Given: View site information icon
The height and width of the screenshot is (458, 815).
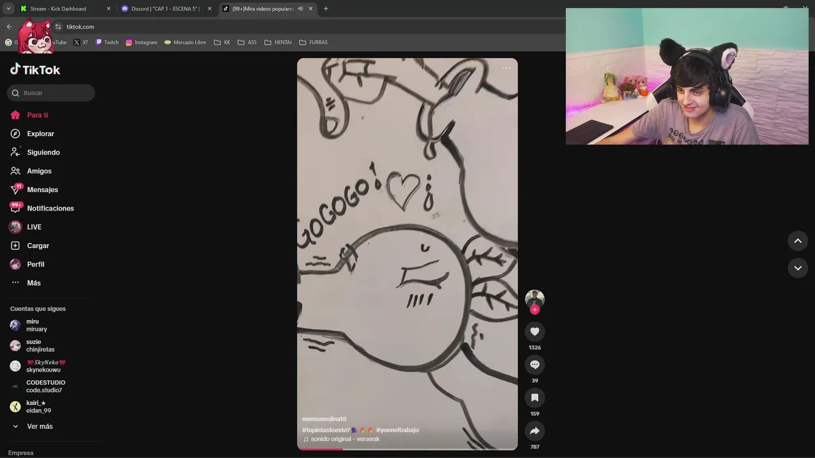Looking at the screenshot, I should 58,27.
